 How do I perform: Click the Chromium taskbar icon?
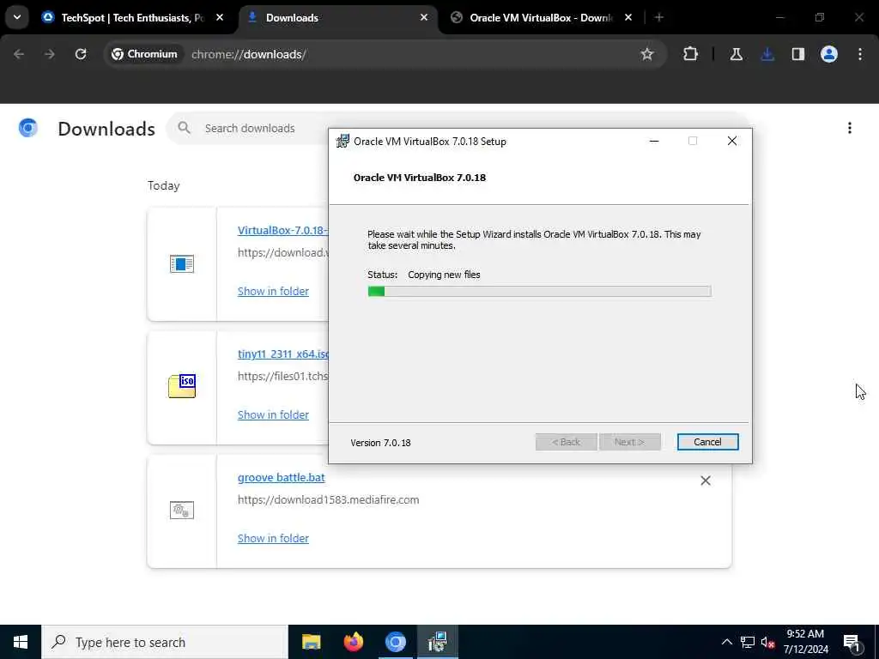395,642
